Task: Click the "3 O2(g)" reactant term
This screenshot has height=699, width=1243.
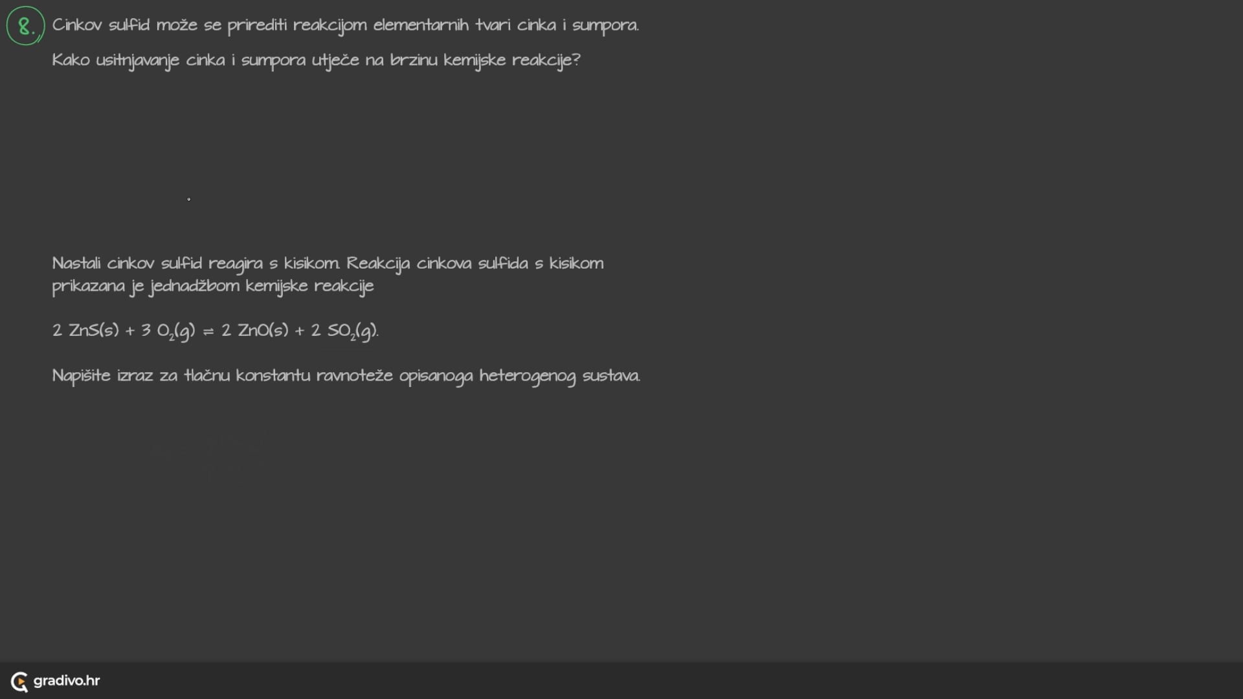Action: point(168,331)
